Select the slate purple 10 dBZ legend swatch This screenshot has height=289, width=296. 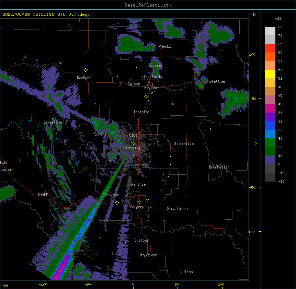(x=270, y=160)
